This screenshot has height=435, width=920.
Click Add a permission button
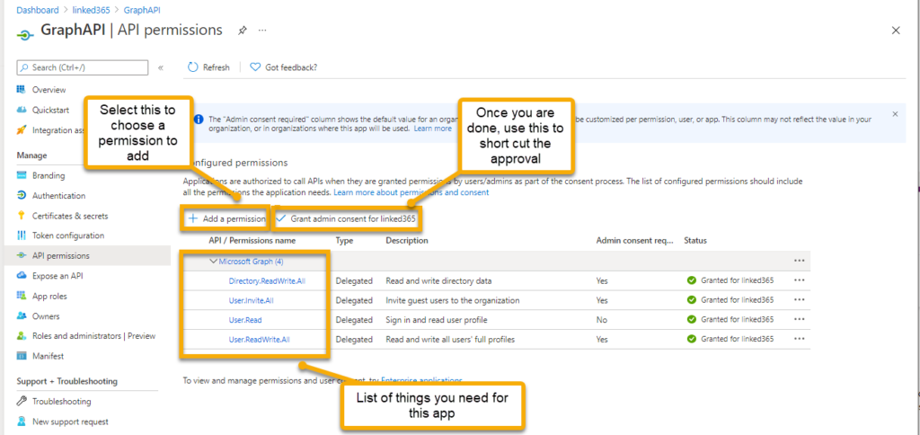(x=226, y=218)
